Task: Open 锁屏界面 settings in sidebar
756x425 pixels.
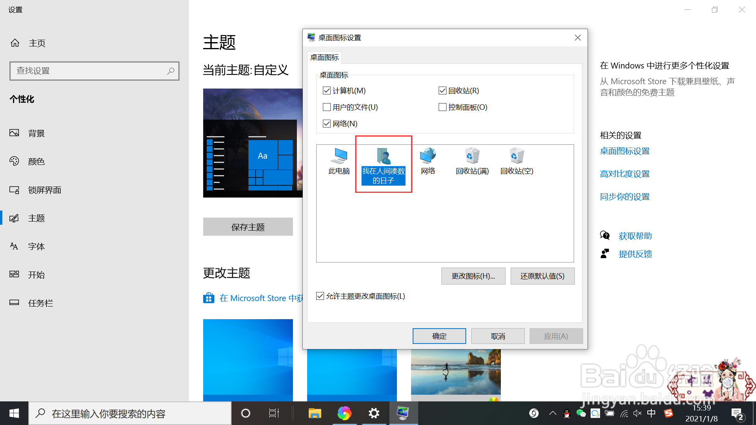Action: pyautogui.click(x=44, y=190)
